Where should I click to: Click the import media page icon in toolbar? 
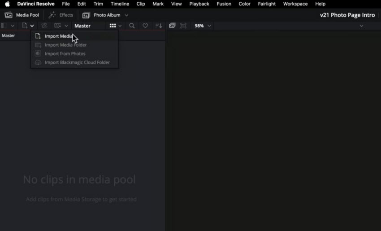point(25,26)
